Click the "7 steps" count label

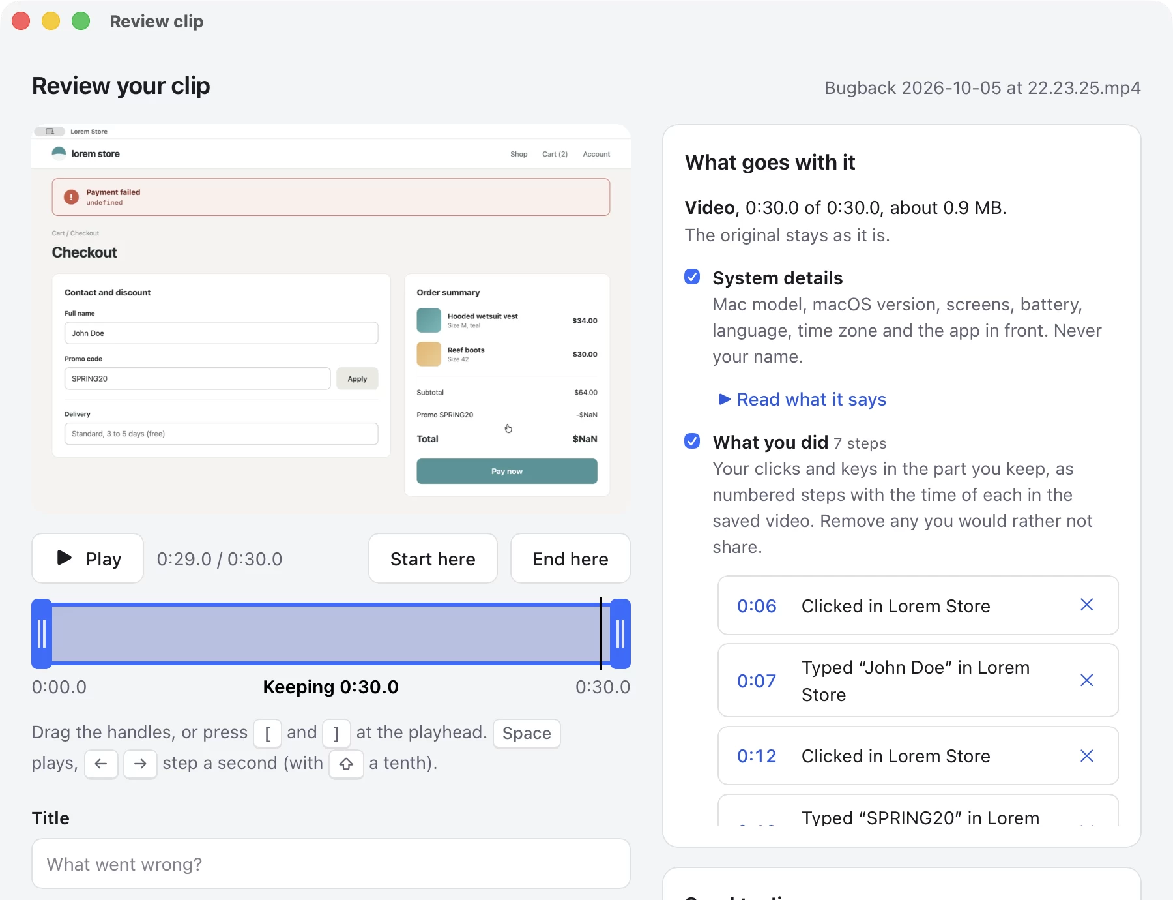(x=860, y=443)
